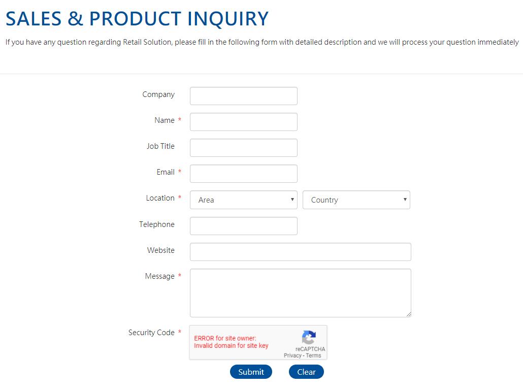Click the Message box resize handle
Screen dimensions: 523x391
pyautogui.click(x=409, y=314)
